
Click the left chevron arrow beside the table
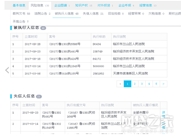pyautogui.click(x=7, y=70)
